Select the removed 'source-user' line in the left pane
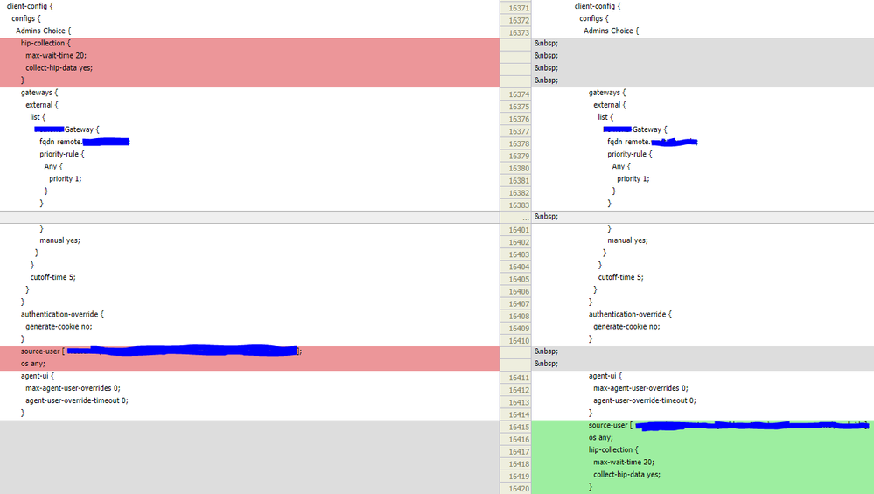The width and height of the screenshot is (874, 494). 249,351
